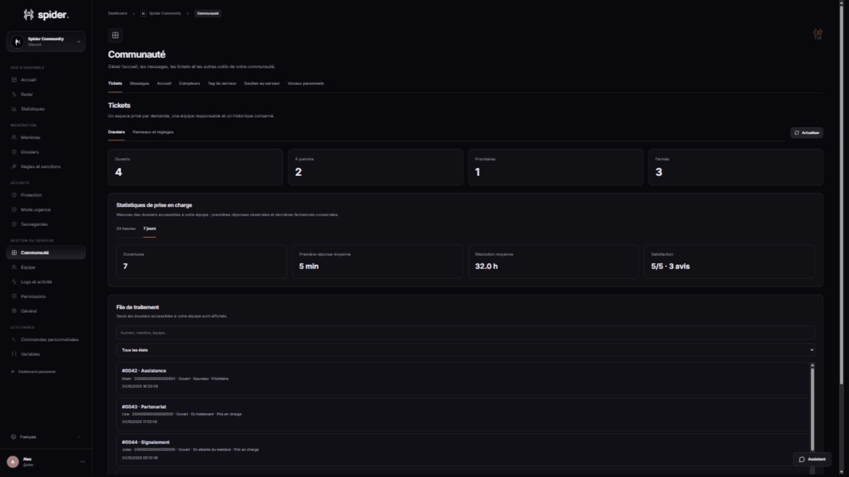The width and height of the screenshot is (849, 477).
Task: Switch to the Messages tab
Action: (139, 83)
